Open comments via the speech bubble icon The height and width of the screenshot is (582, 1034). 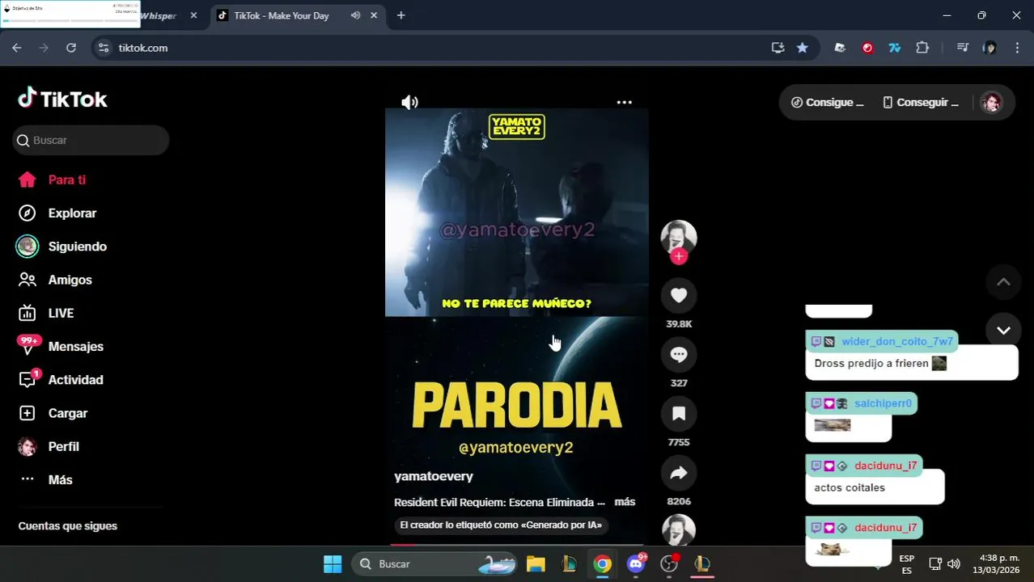point(679,355)
